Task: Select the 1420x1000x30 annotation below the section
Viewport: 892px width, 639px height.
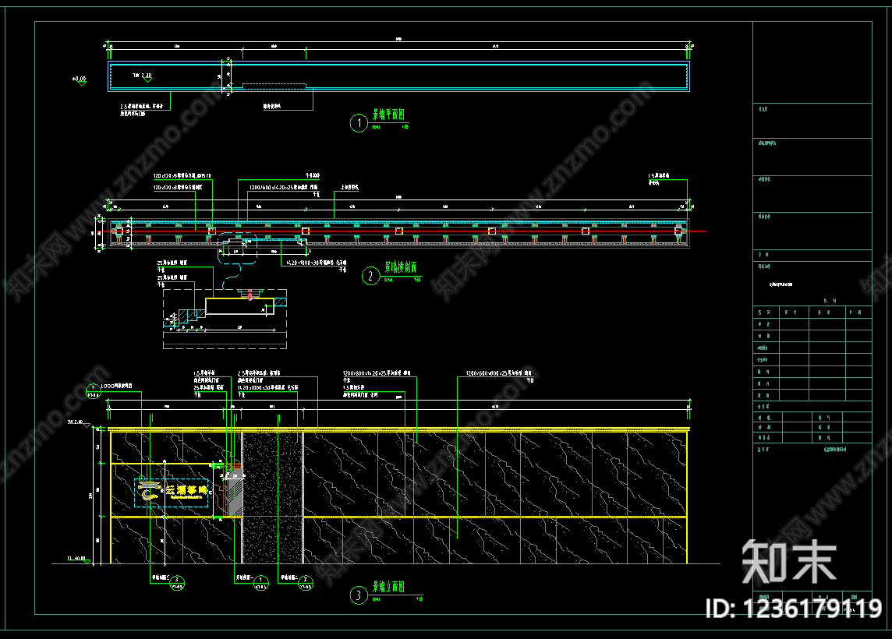Action: (317, 263)
